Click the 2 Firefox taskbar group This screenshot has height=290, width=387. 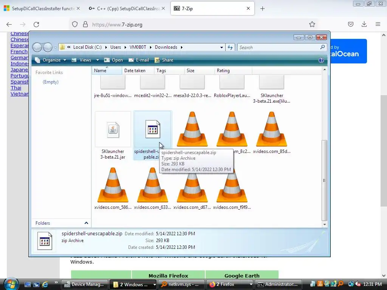(230, 284)
